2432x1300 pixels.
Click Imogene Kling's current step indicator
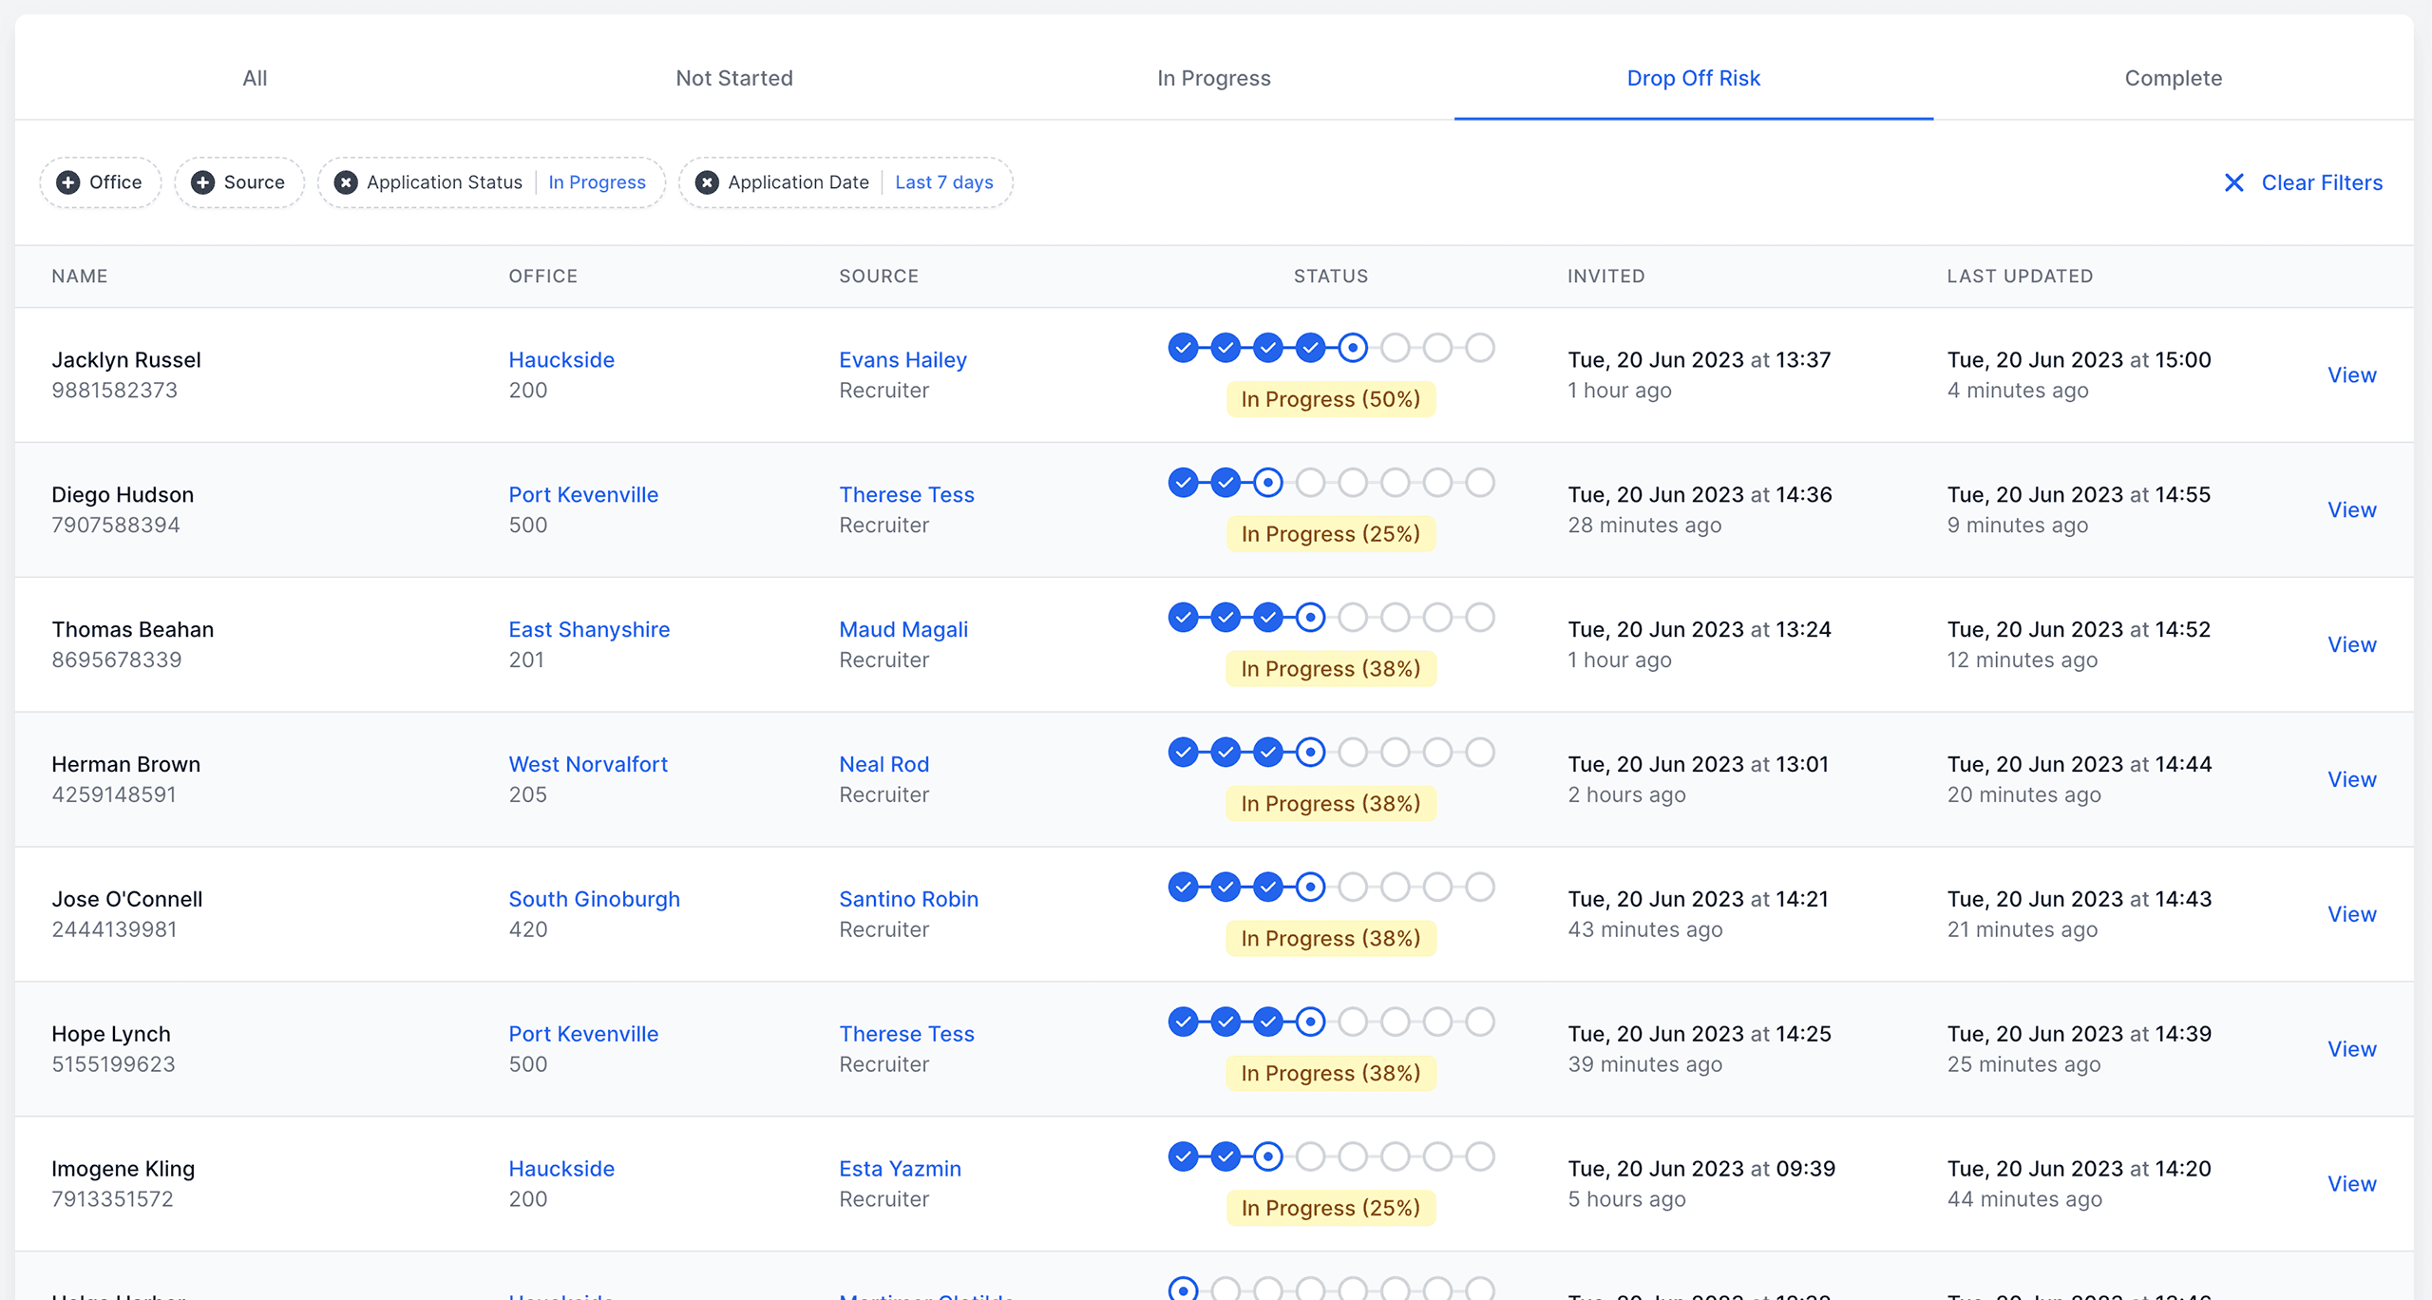(x=1267, y=1157)
